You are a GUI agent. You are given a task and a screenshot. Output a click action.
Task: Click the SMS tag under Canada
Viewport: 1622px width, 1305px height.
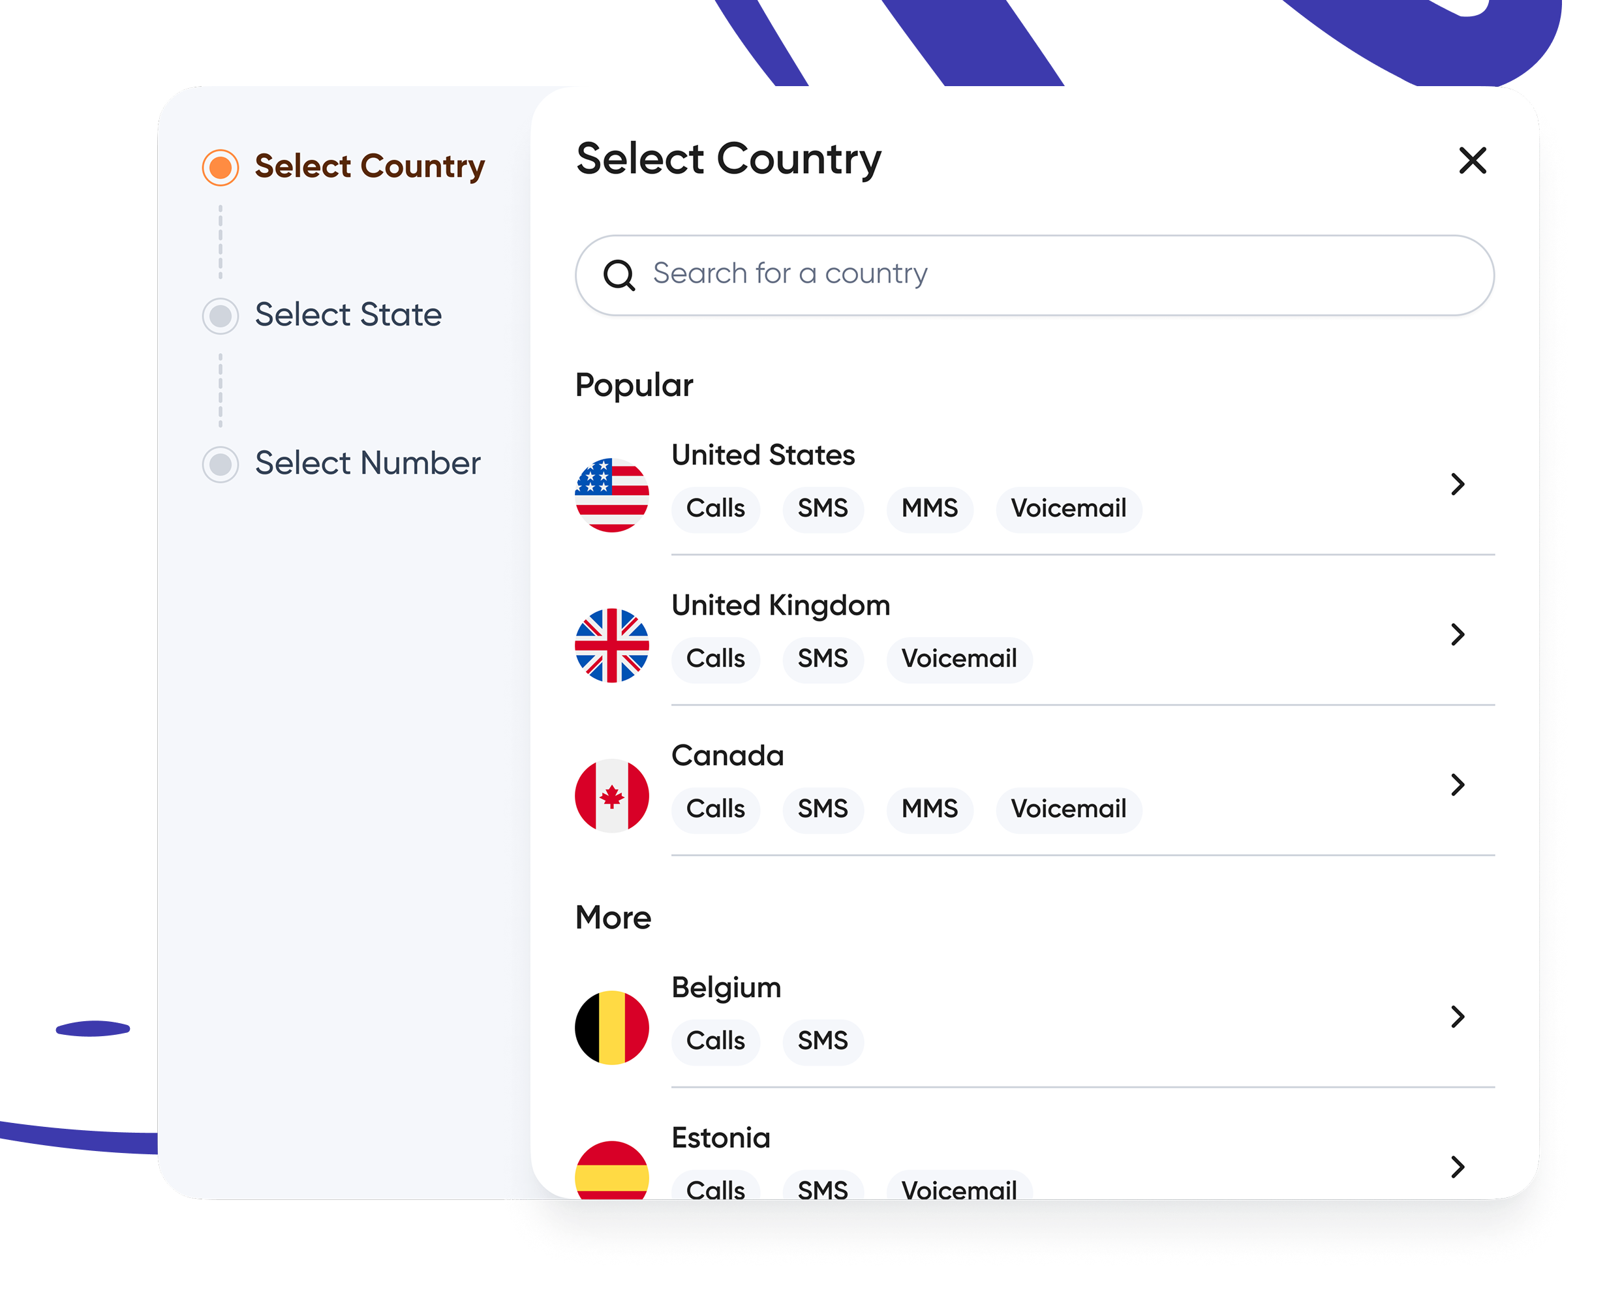[x=823, y=809]
